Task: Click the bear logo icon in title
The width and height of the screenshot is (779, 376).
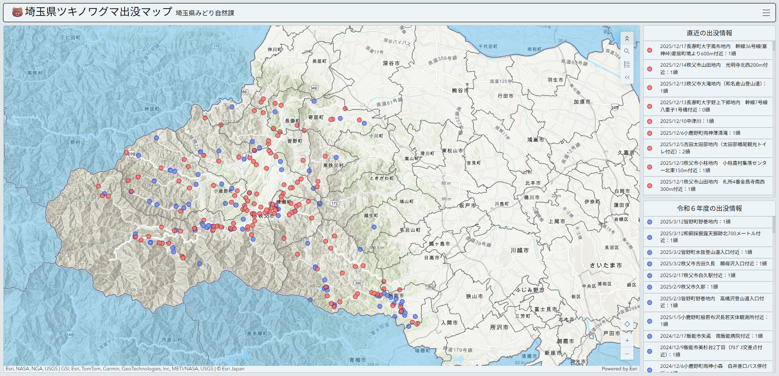Action: tap(17, 12)
